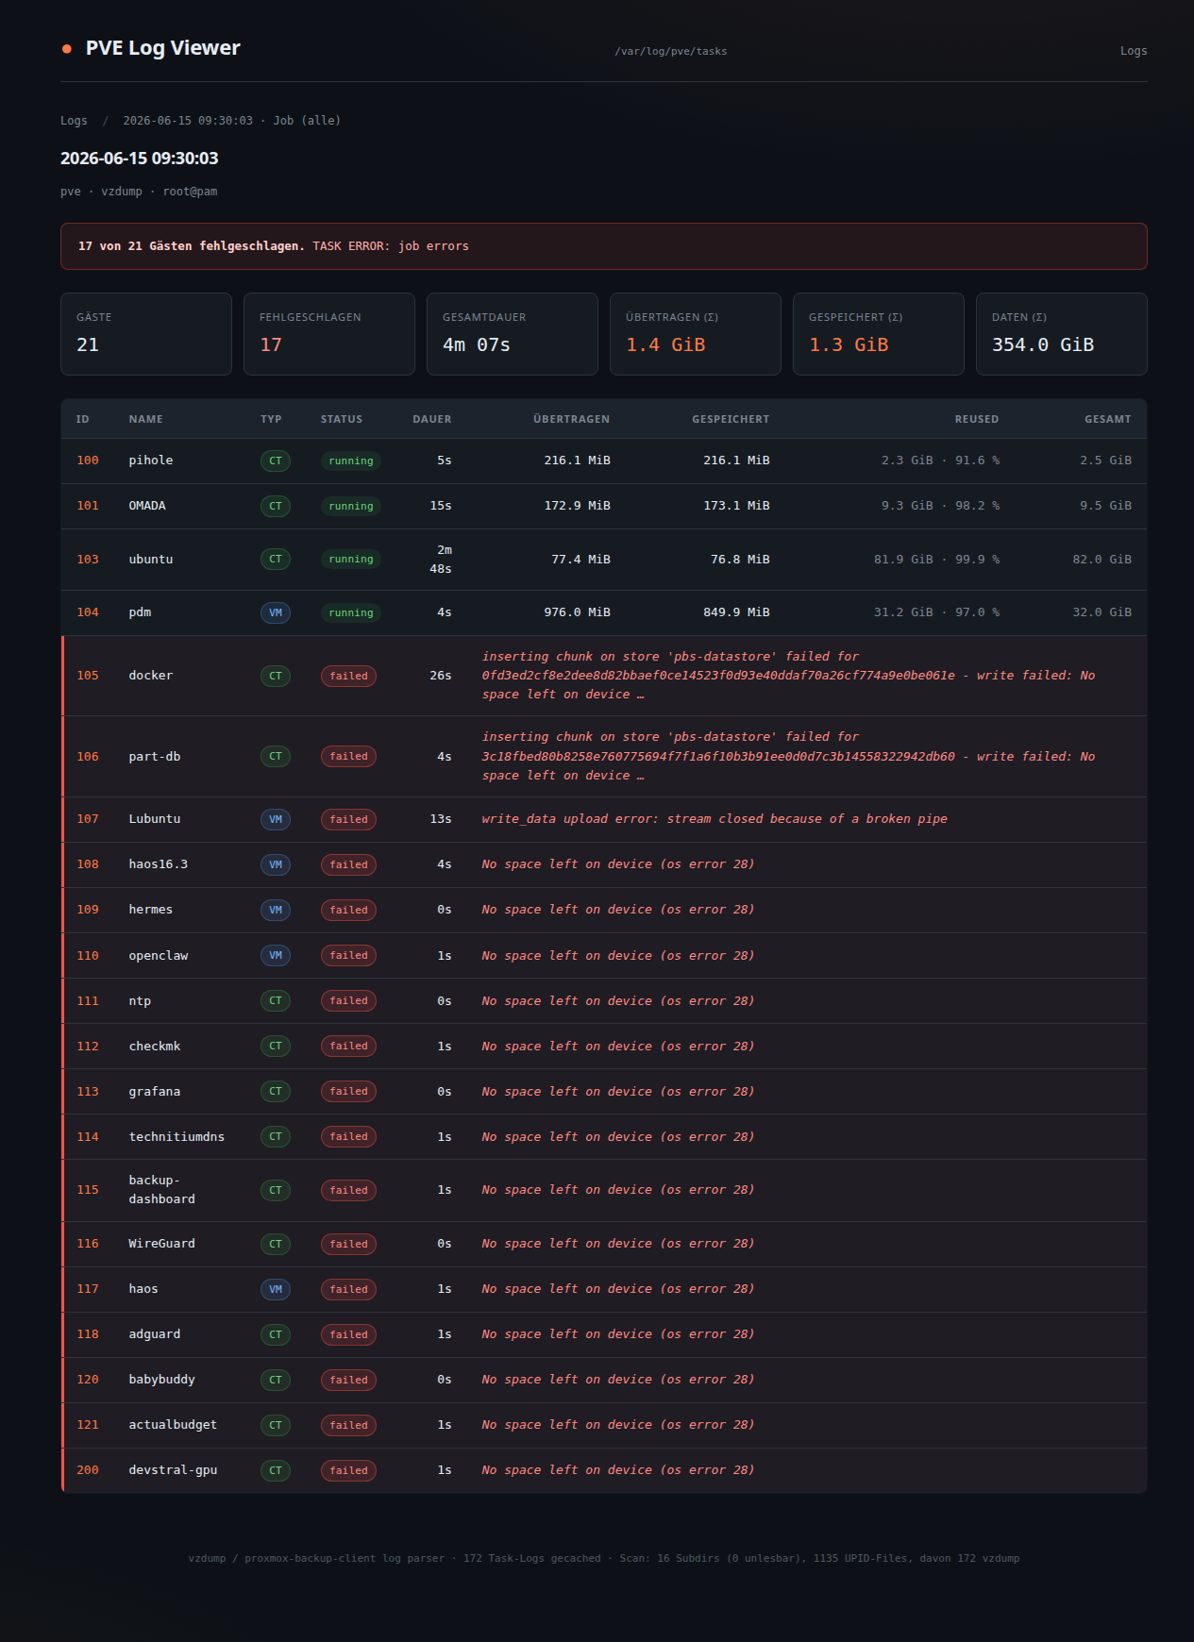This screenshot has width=1194, height=1642.
Task: Click the running status badge for pihole
Action: (x=351, y=461)
